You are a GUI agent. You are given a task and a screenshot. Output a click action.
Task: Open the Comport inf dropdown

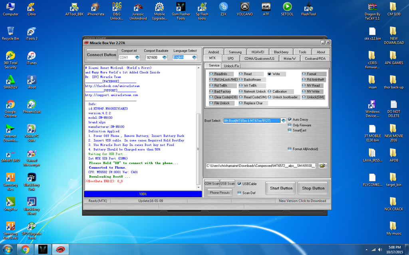[x=137, y=57]
